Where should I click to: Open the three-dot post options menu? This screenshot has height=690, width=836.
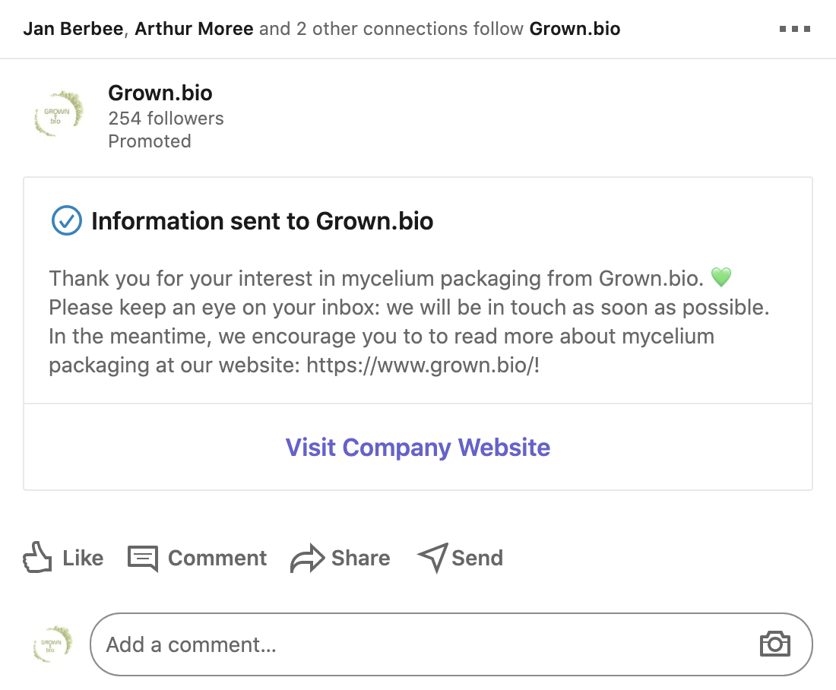pyautogui.click(x=794, y=29)
